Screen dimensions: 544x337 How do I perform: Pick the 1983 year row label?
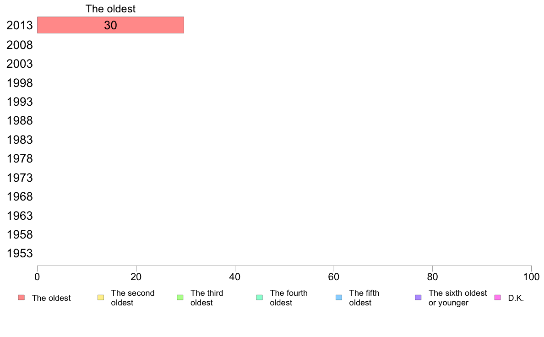tap(19, 140)
